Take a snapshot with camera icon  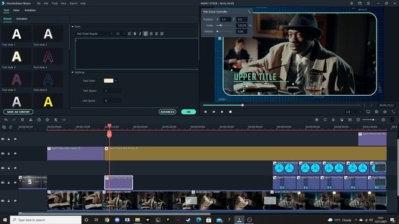point(377,112)
